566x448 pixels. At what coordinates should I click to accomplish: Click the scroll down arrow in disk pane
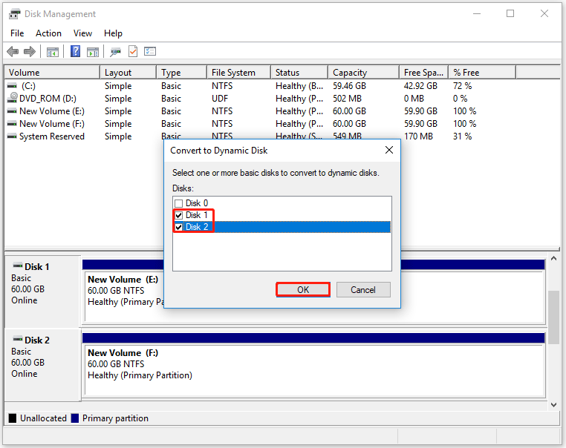553,405
